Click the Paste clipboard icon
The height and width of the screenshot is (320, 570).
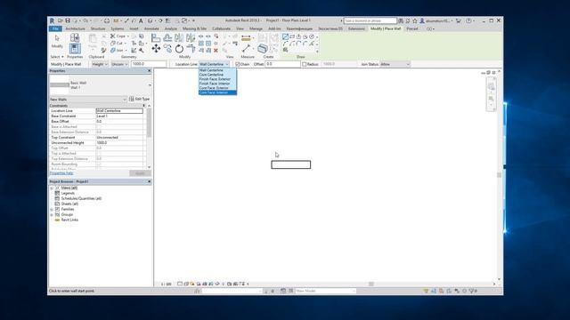click(93, 40)
